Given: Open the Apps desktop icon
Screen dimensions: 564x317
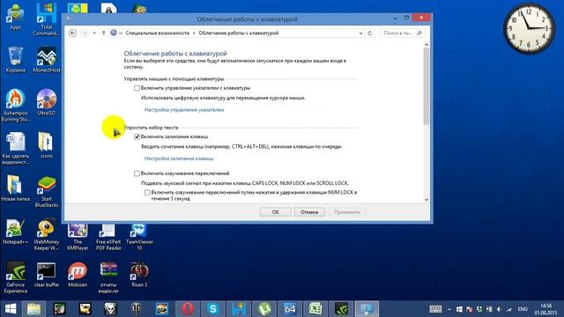Looking at the screenshot, I should [x=16, y=18].
